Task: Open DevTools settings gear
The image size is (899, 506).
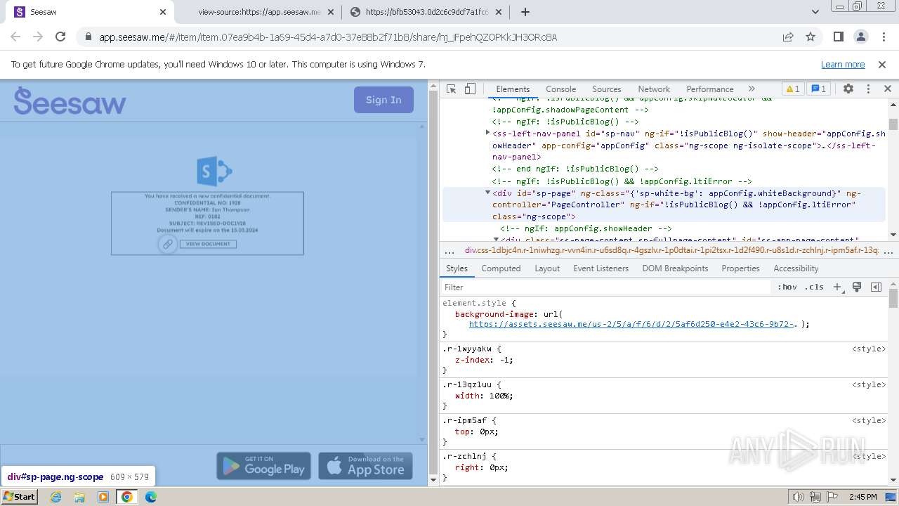Action: (848, 89)
